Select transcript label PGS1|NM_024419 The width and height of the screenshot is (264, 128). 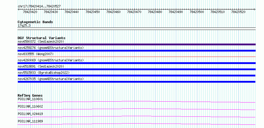coord(30,114)
